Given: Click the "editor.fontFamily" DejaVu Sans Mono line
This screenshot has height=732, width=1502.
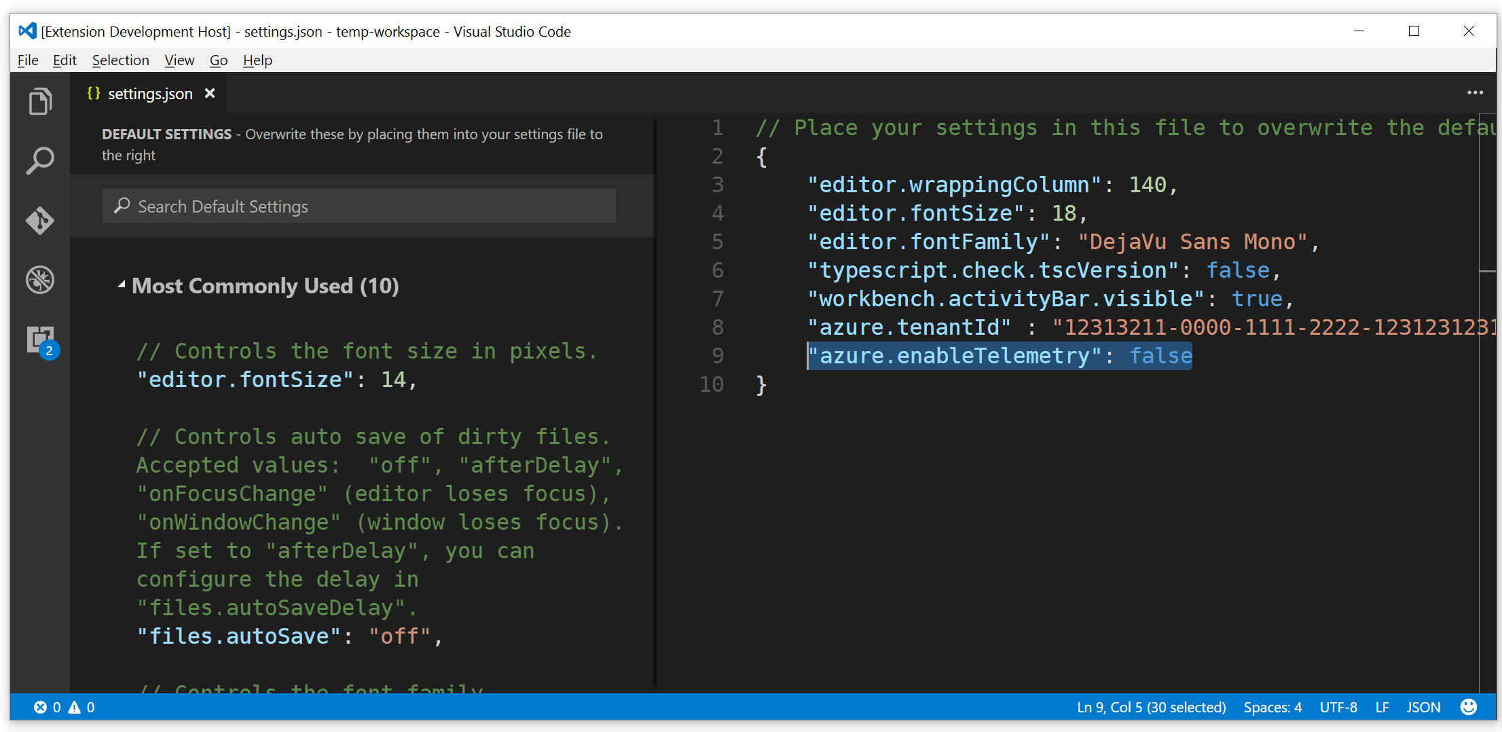Looking at the screenshot, I should pos(1063,242).
